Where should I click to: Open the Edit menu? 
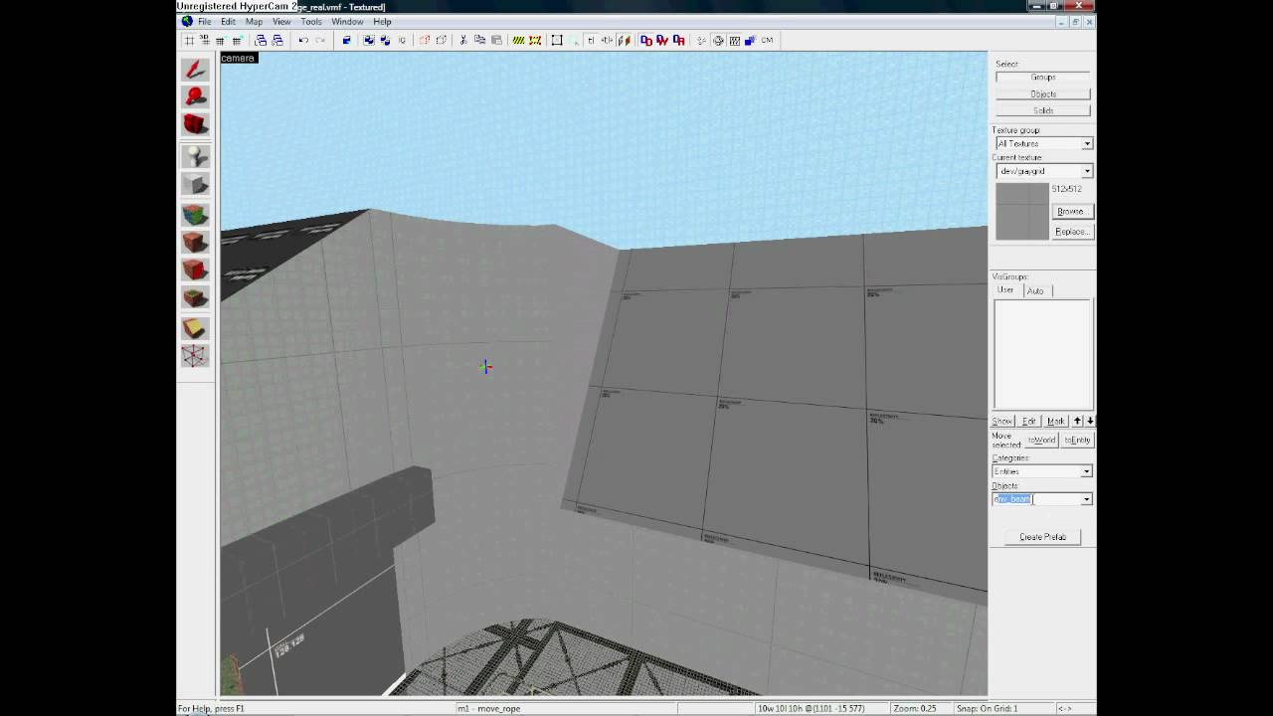(228, 21)
